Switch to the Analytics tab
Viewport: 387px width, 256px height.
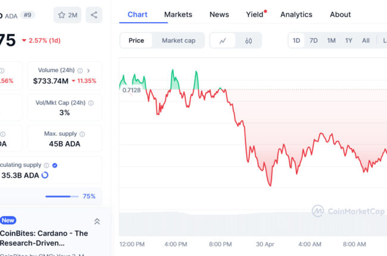(296, 14)
